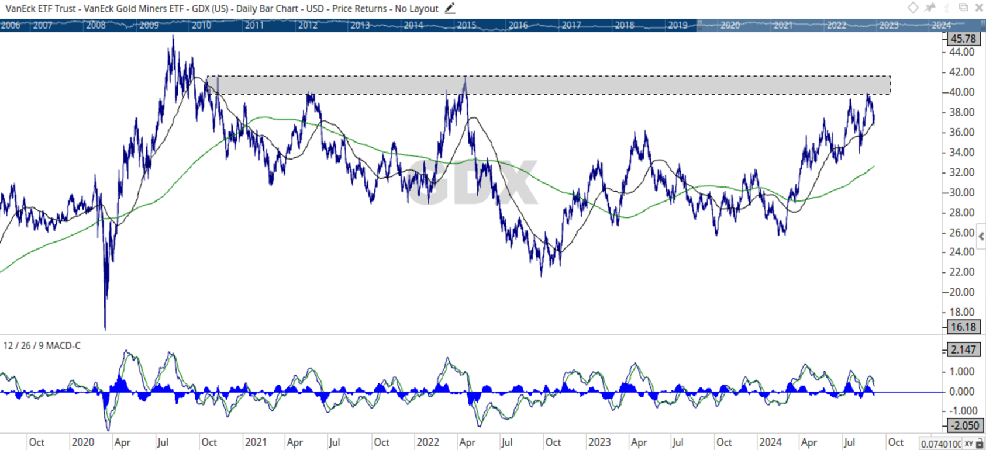
Task: Click the 20.00 price axis label
Action: 962,292
